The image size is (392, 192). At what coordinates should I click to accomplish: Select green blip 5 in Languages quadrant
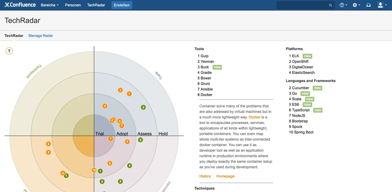point(102,182)
